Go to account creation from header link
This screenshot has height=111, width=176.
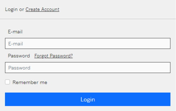tap(42, 9)
